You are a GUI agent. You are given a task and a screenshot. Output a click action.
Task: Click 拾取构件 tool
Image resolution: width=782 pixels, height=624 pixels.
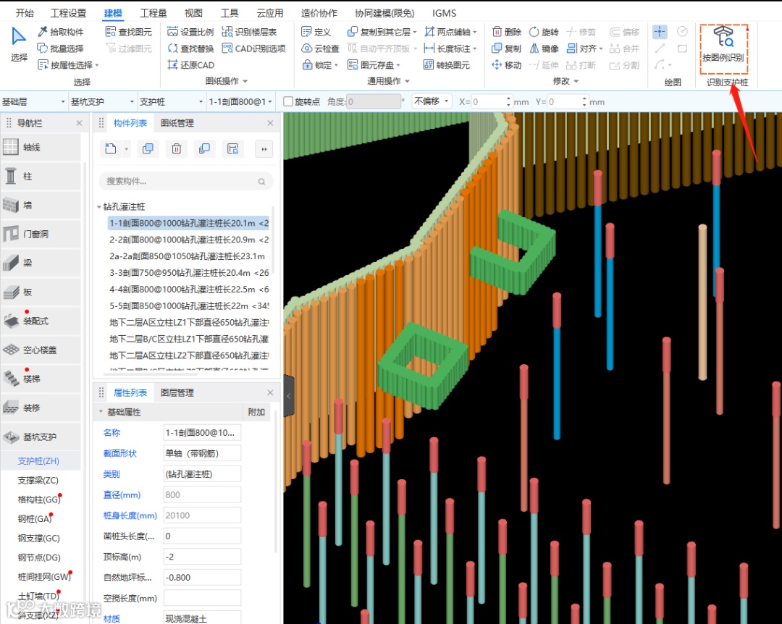[61, 32]
